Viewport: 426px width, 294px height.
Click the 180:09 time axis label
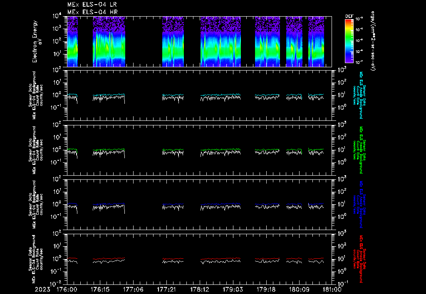[x=299, y=289]
